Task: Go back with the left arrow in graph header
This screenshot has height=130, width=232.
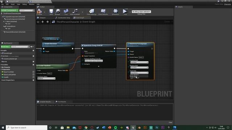Action: [x=43, y=22]
